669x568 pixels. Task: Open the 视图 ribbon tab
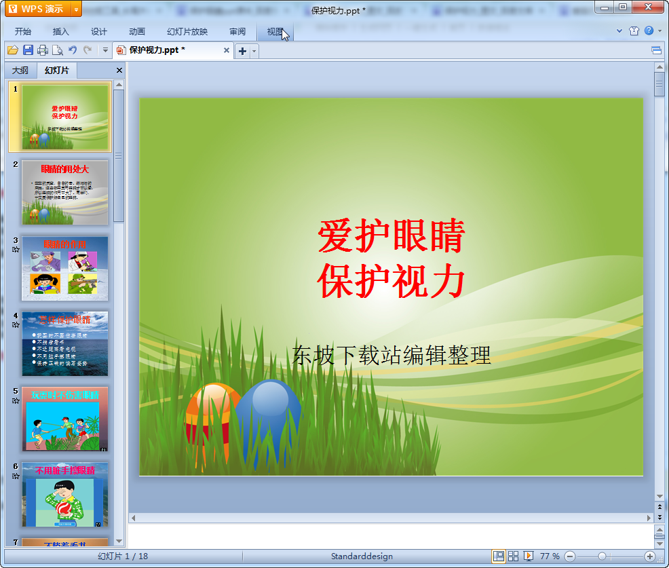(x=275, y=32)
